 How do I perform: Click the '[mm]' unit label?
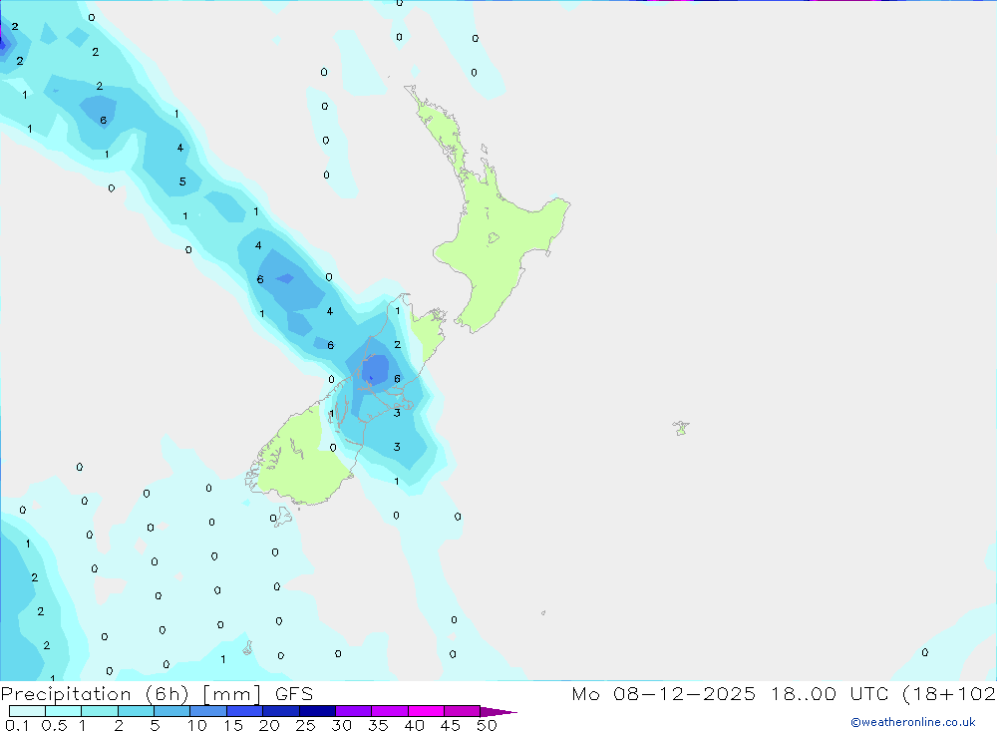(x=231, y=694)
